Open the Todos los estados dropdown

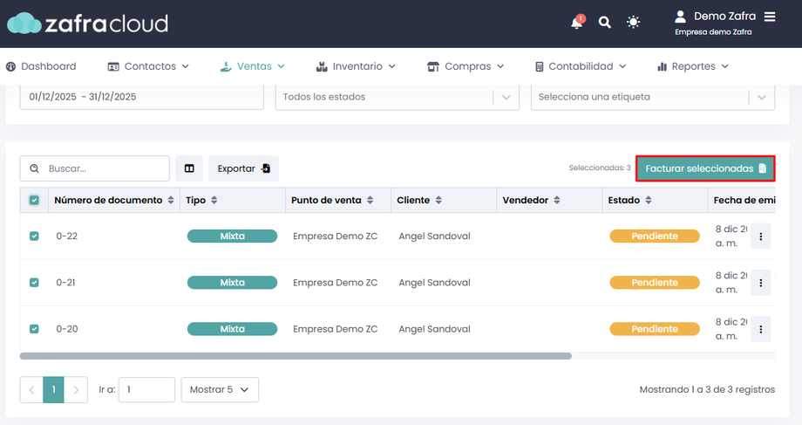coord(398,97)
